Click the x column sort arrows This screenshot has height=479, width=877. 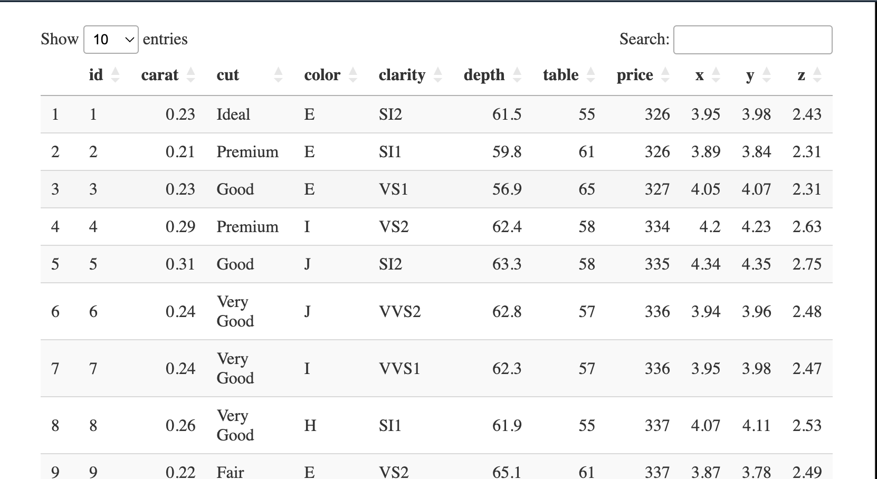pyautogui.click(x=716, y=75)
